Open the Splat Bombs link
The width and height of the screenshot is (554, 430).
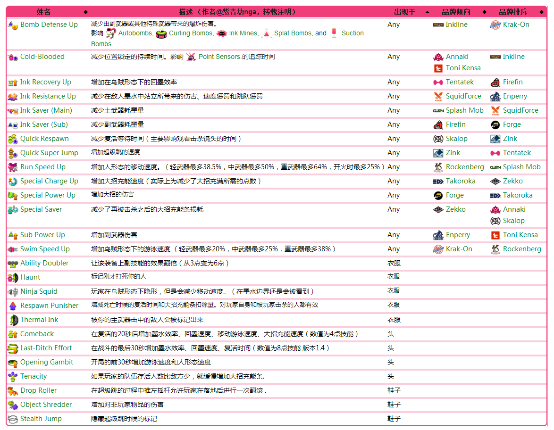(293, 33)
